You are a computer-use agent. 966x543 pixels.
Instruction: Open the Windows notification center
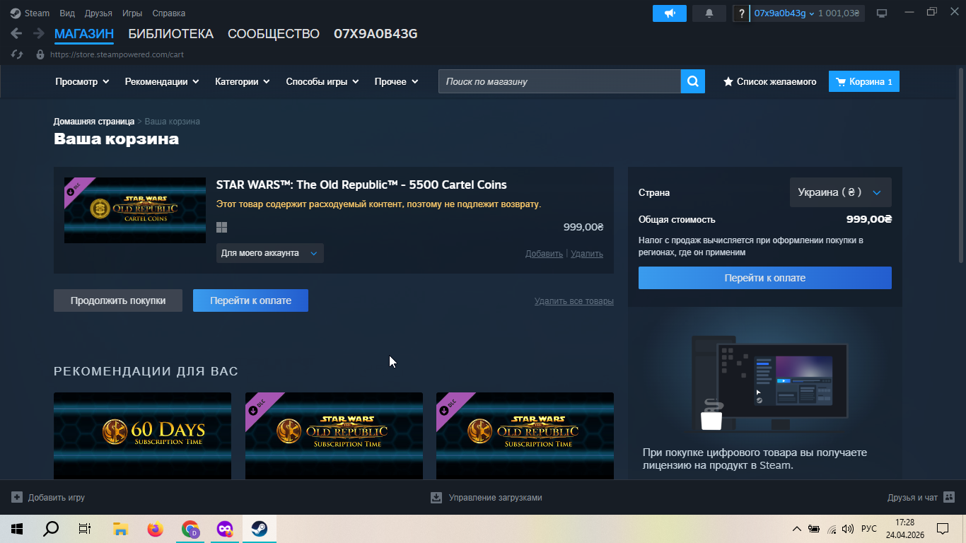(x=943, y=529)
